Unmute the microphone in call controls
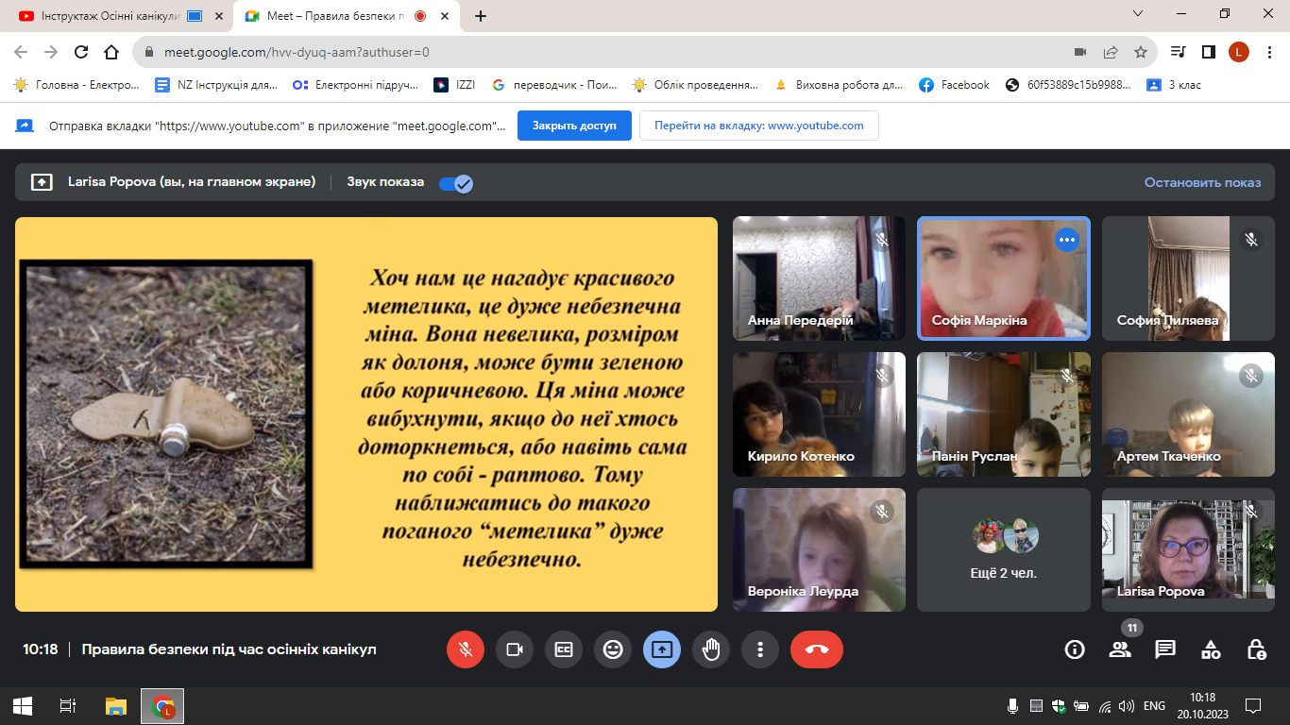The image size is (1290, 725). (x=466, y=649)
